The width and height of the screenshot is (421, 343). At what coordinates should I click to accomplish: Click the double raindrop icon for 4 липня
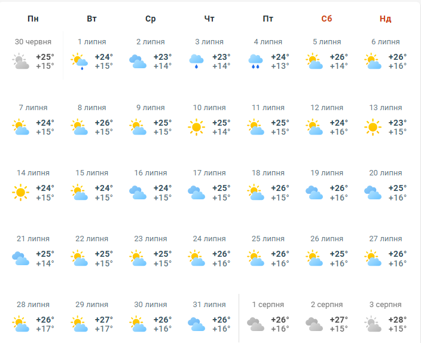pos(255,62)
